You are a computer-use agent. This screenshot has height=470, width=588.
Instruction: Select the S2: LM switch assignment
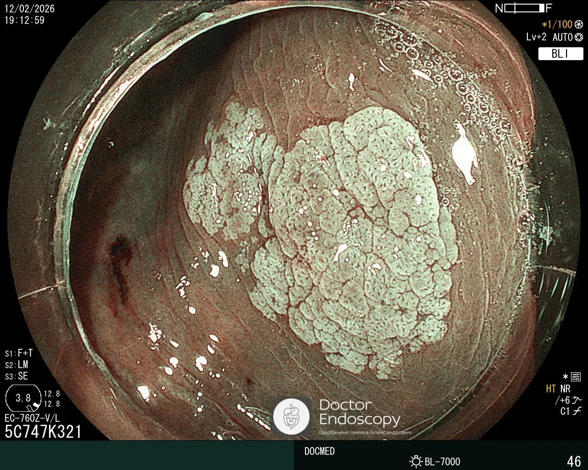point(17,365)
